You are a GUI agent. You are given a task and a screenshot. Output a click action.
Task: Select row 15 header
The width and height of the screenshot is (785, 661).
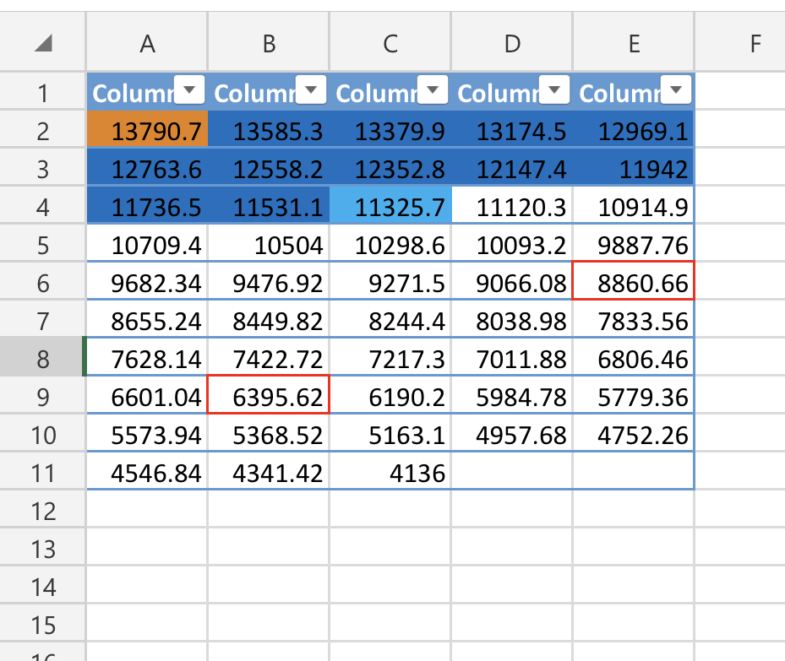tap(42, 624)
